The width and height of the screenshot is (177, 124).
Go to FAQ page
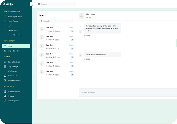pyautogui.click(x=16, y=26)
